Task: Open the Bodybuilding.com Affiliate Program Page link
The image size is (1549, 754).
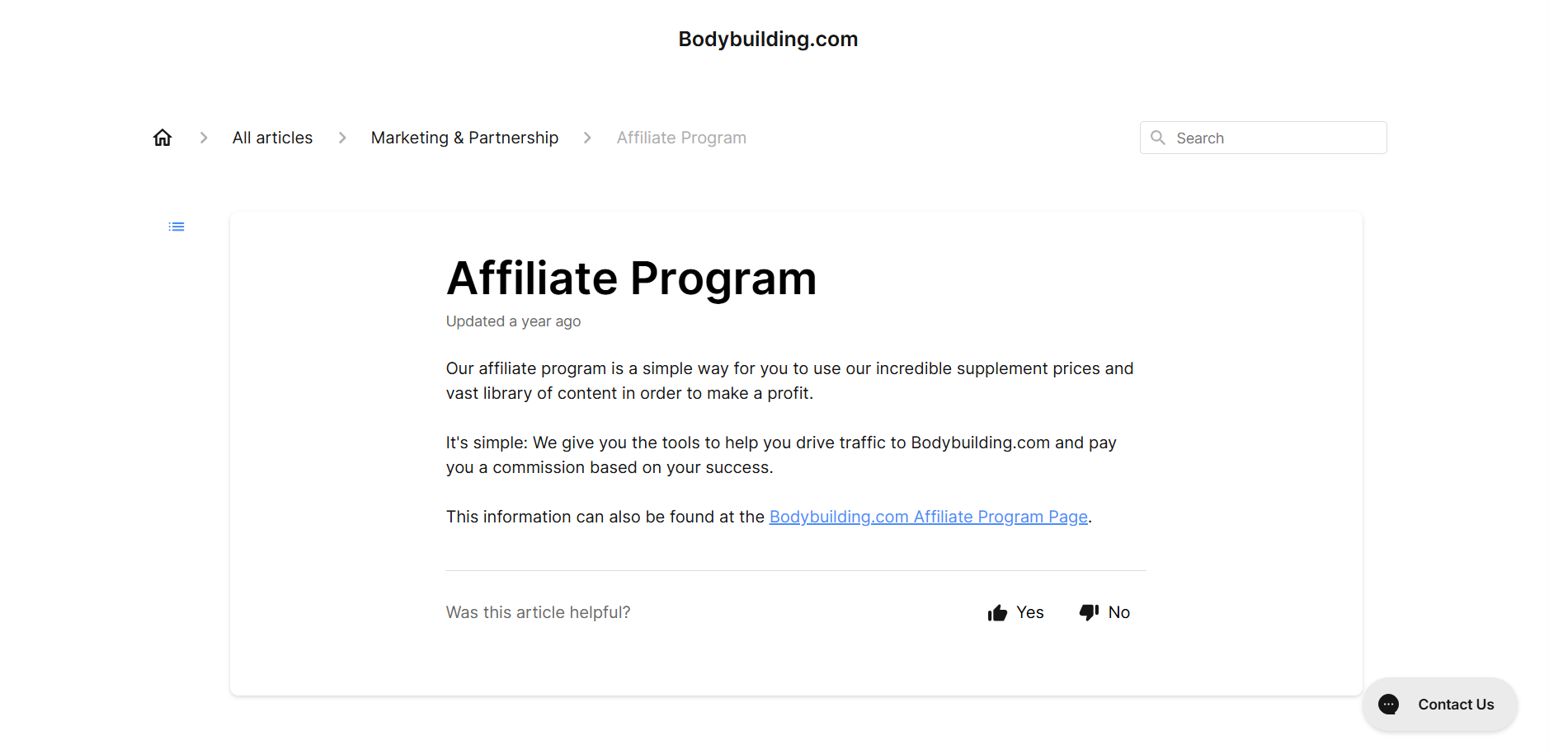Action: pyautogui.click(x=928, y=516)
